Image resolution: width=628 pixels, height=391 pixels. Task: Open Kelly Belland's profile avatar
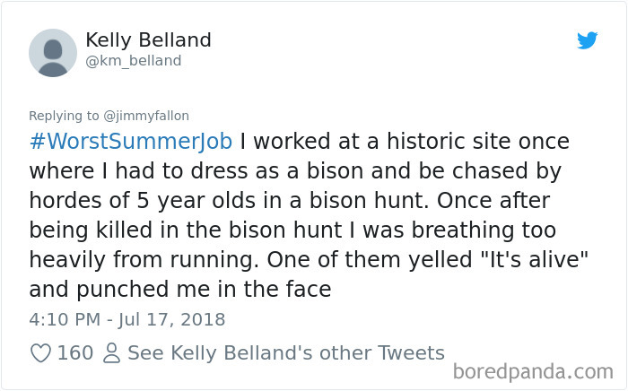coord(53,52)
